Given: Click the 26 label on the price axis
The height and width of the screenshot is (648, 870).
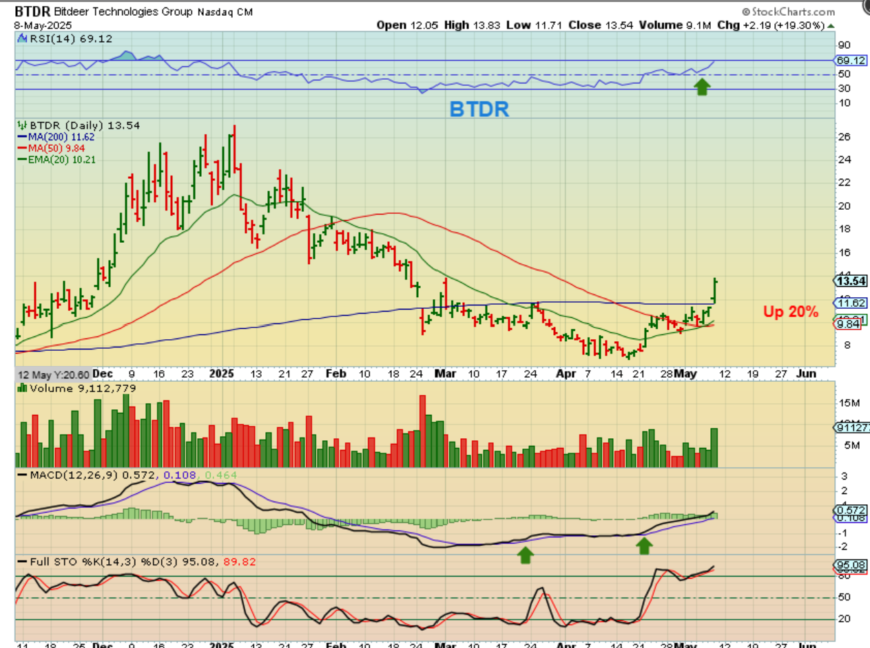Looking at the screenshot, I should pos(843,137).
